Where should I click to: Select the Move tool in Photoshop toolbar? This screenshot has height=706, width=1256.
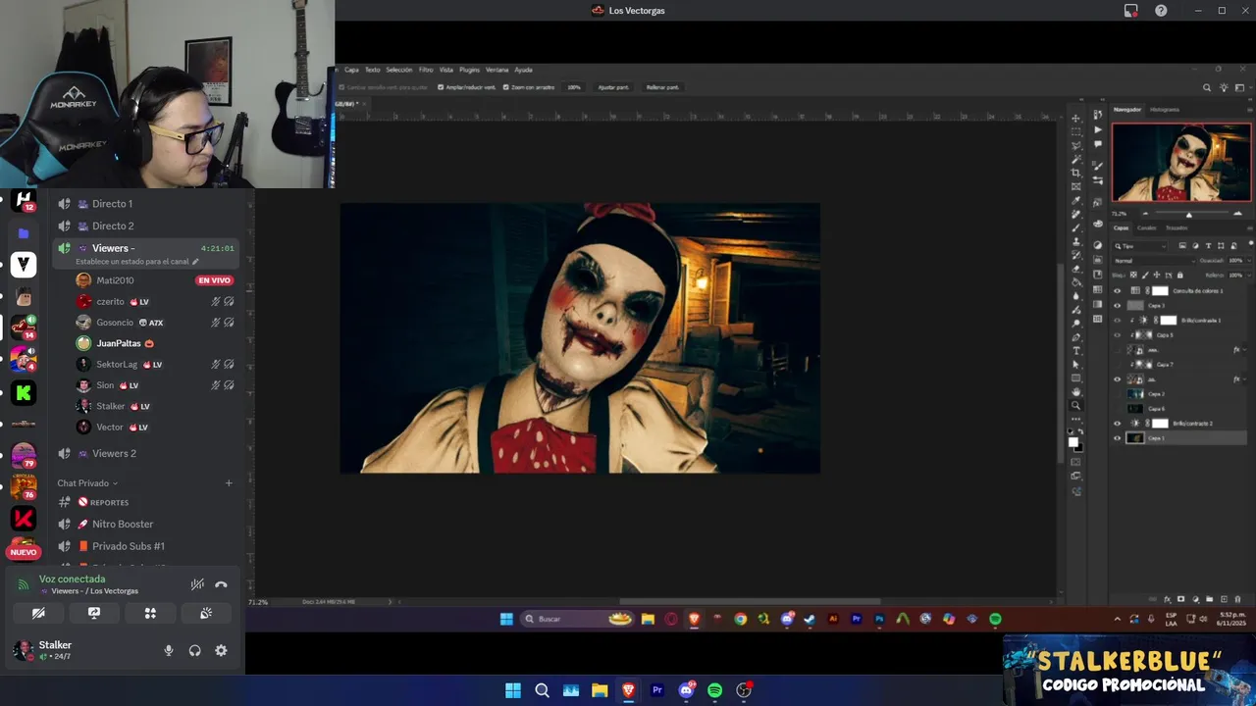(1076, 118)
